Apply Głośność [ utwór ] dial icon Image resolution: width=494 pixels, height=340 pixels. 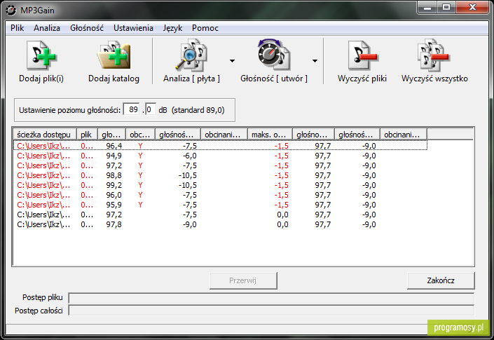pyautogui.click(x=273, y=55)
